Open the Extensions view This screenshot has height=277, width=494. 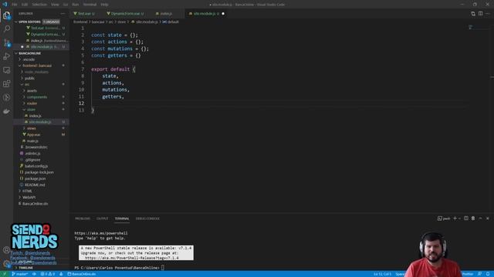coord(7,84)
